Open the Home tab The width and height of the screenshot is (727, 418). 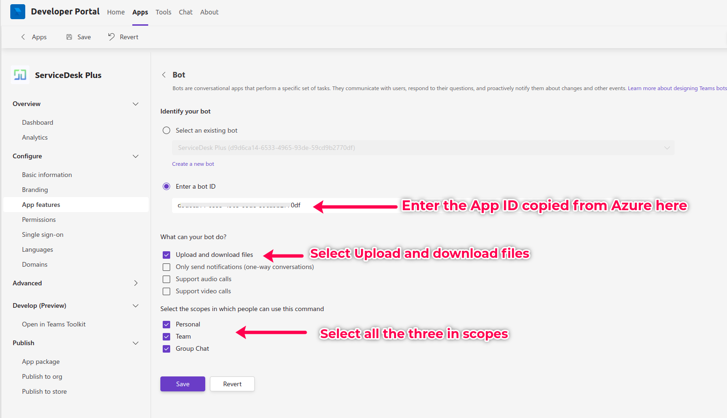pyautogui.click(x=116, y=12)
